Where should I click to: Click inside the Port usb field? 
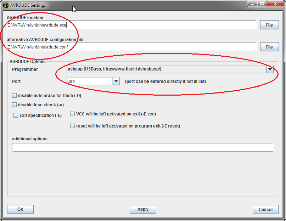pyautogui.click(x=90, y=81)
